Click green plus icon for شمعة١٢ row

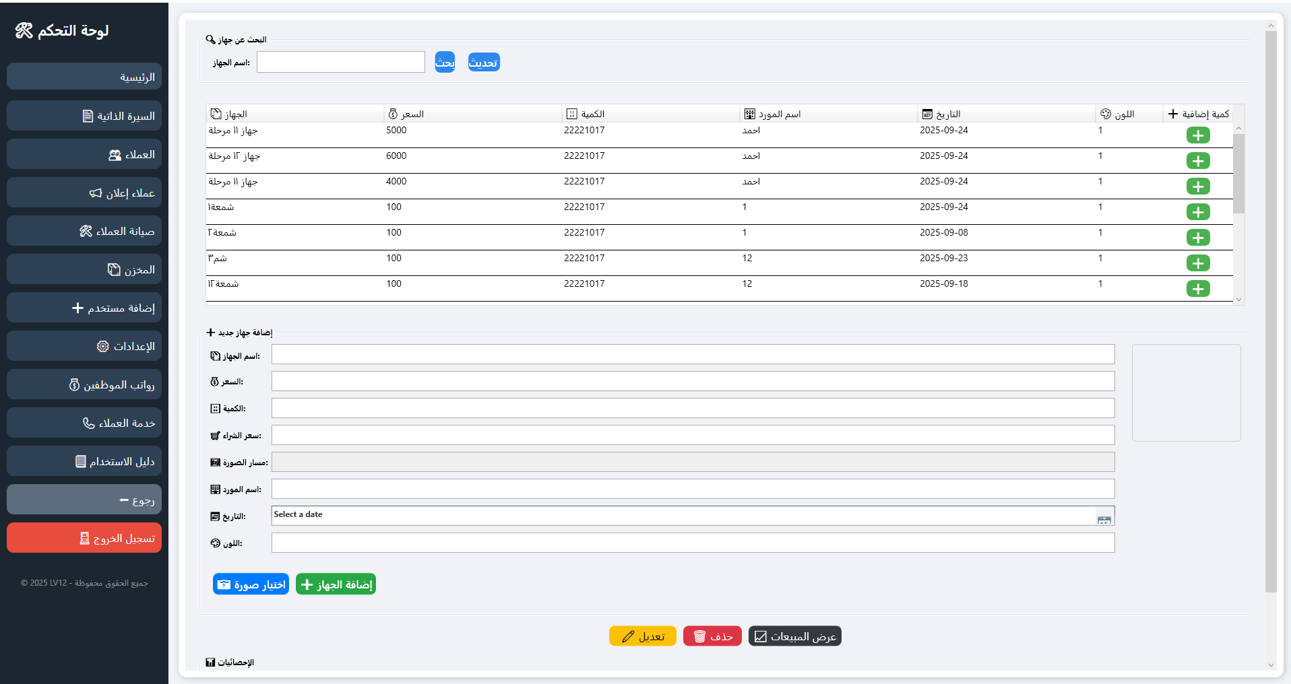click(x=1197, y=289)
